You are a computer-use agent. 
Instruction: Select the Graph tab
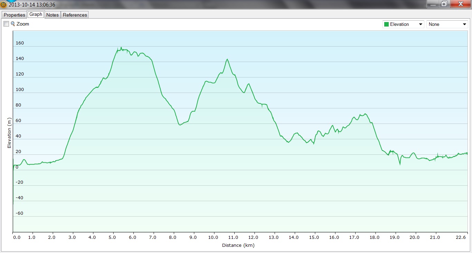click(x=36, y=14)
